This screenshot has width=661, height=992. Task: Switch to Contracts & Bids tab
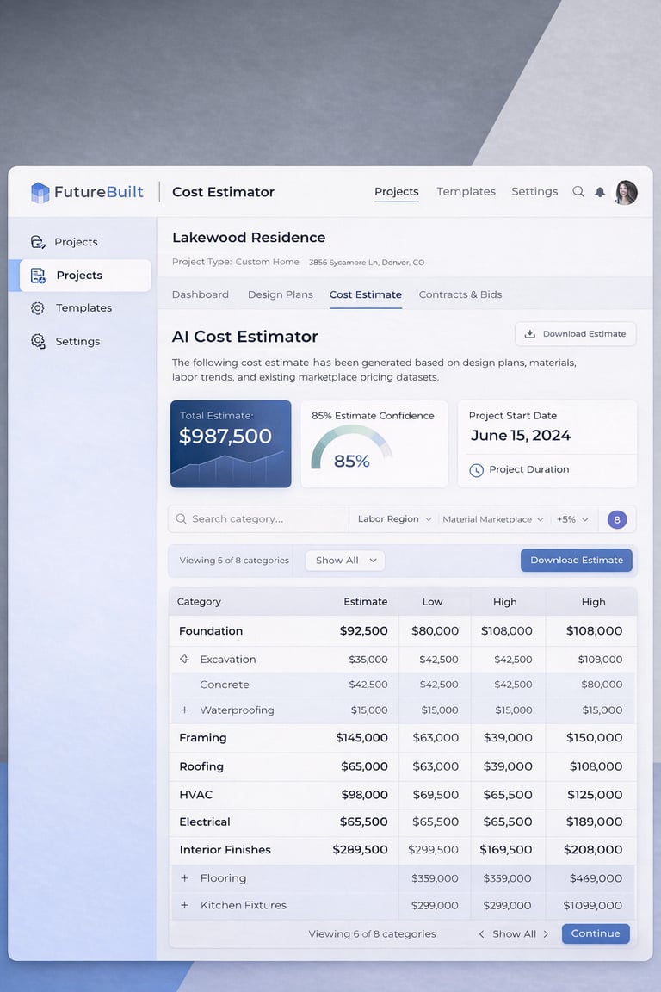pyautogui.click(x=460, y=294)
